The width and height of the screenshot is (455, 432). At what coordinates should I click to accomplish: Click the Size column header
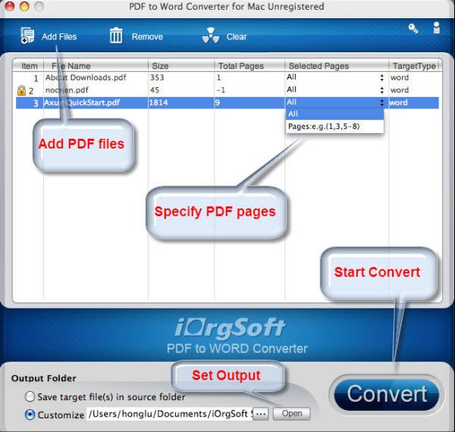click(x=181, y=66)
